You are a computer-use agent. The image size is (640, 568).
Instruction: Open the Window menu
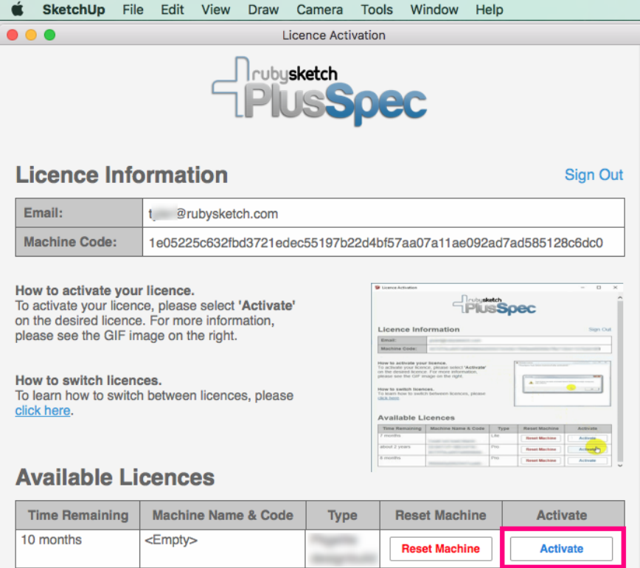pyautogui.click(x=434, y=10)
